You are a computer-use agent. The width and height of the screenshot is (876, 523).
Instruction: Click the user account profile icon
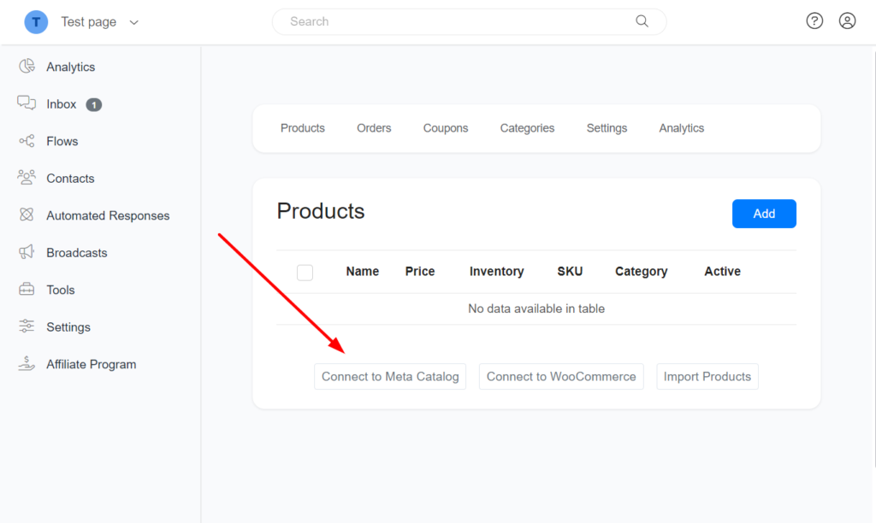point(847,21)
